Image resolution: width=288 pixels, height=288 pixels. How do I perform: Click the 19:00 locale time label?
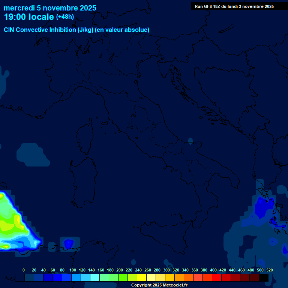pyautogui.click(x=29, y=17)
